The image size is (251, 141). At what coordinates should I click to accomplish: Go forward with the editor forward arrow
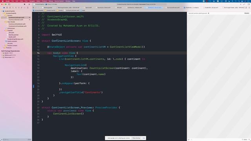pos(38,7)
